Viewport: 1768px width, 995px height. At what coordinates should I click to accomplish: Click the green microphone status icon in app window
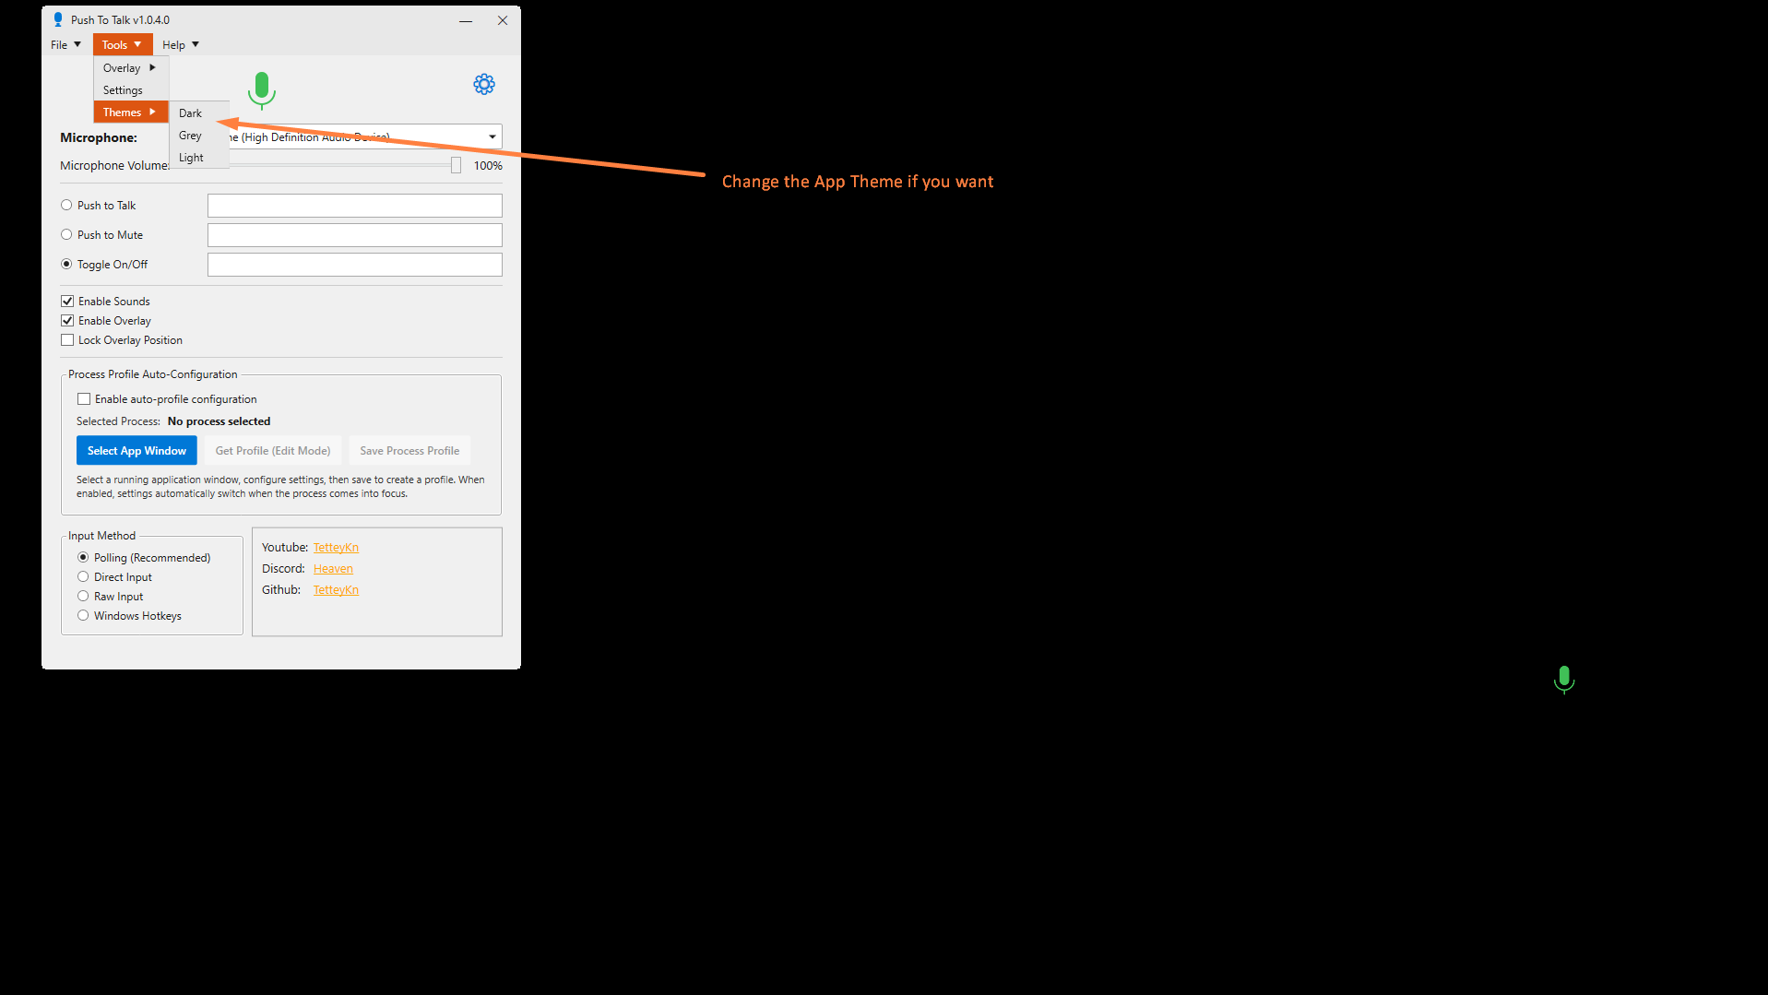[262, 90]
